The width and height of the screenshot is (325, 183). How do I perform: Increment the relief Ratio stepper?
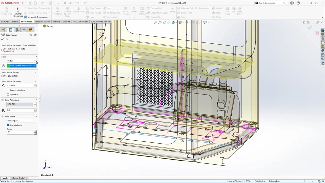(x=35, y=131)
